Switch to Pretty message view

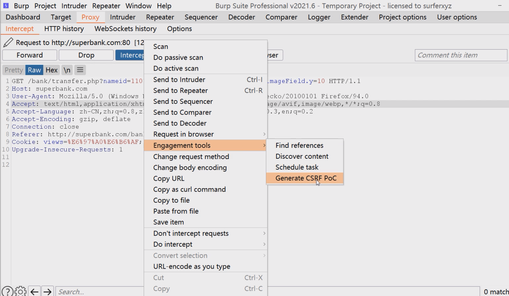(x=14, y=70)
